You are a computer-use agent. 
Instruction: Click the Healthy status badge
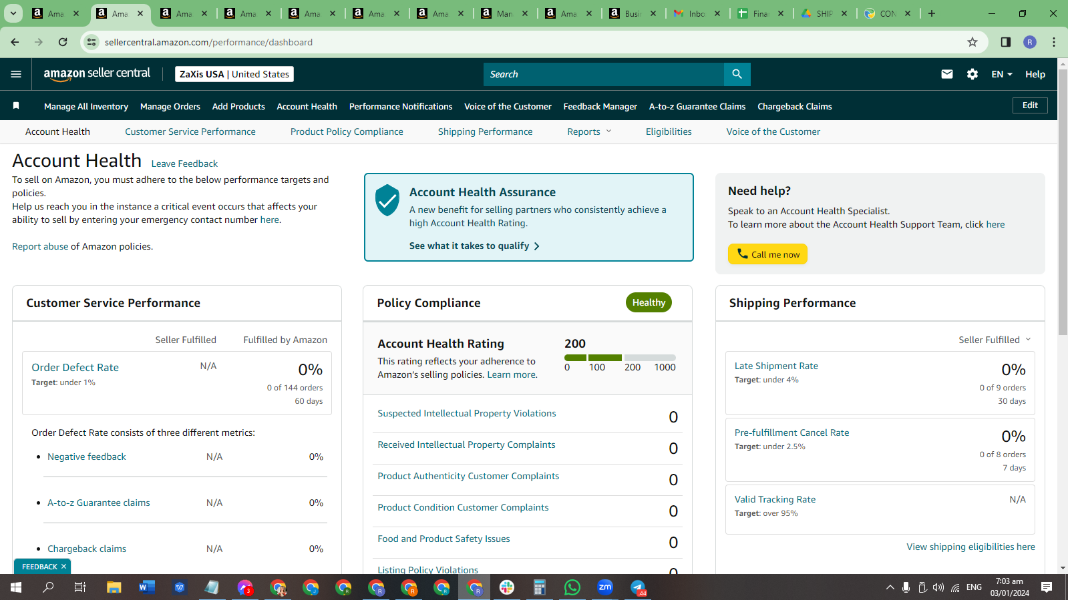pyautogui.click(x=649, y=302)
